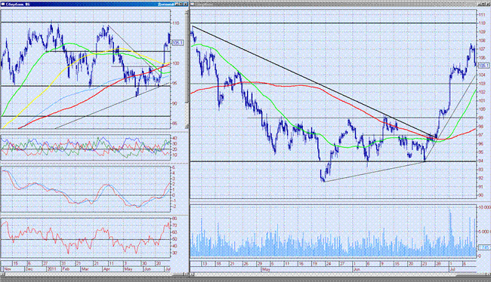Select the current price tag 105.1 on left chart
Image resolution: width=491 pixels, height=282 pixels.
pos(178,43)
